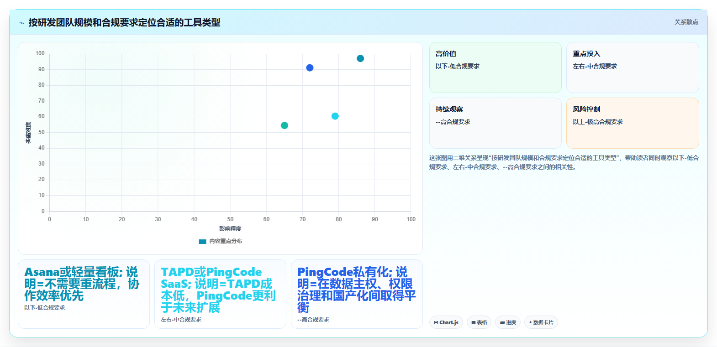Image resolution: width=717 pixels, height=347 pixels.
Task: Click 以上-极高合规要求 in the 风险控制 card
Action: pyautogui.click(x=598, y=122)
